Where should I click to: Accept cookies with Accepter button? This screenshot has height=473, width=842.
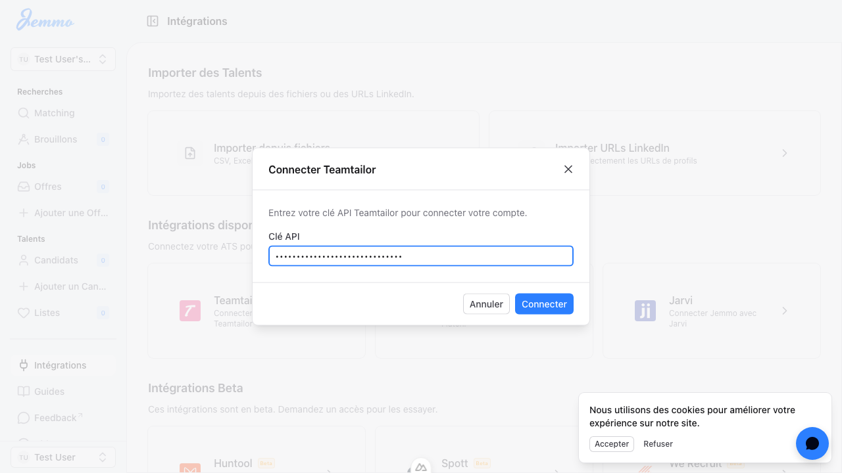[612, 444]
